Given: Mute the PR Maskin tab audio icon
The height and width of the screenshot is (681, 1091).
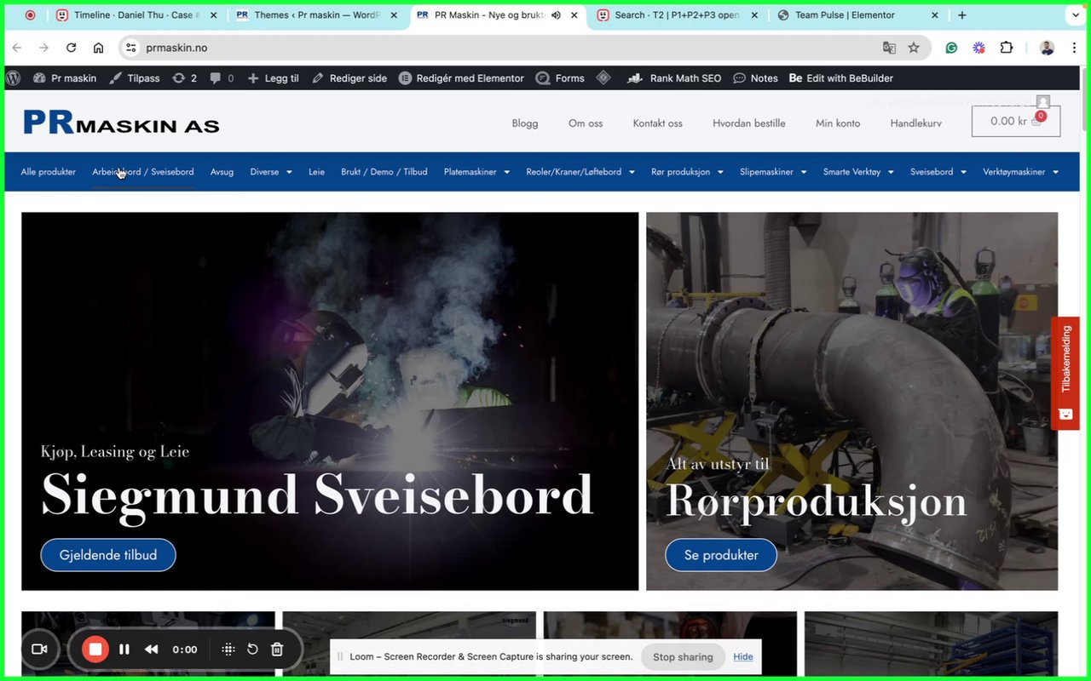Looking at the screenshot, I should pos(556,15).
